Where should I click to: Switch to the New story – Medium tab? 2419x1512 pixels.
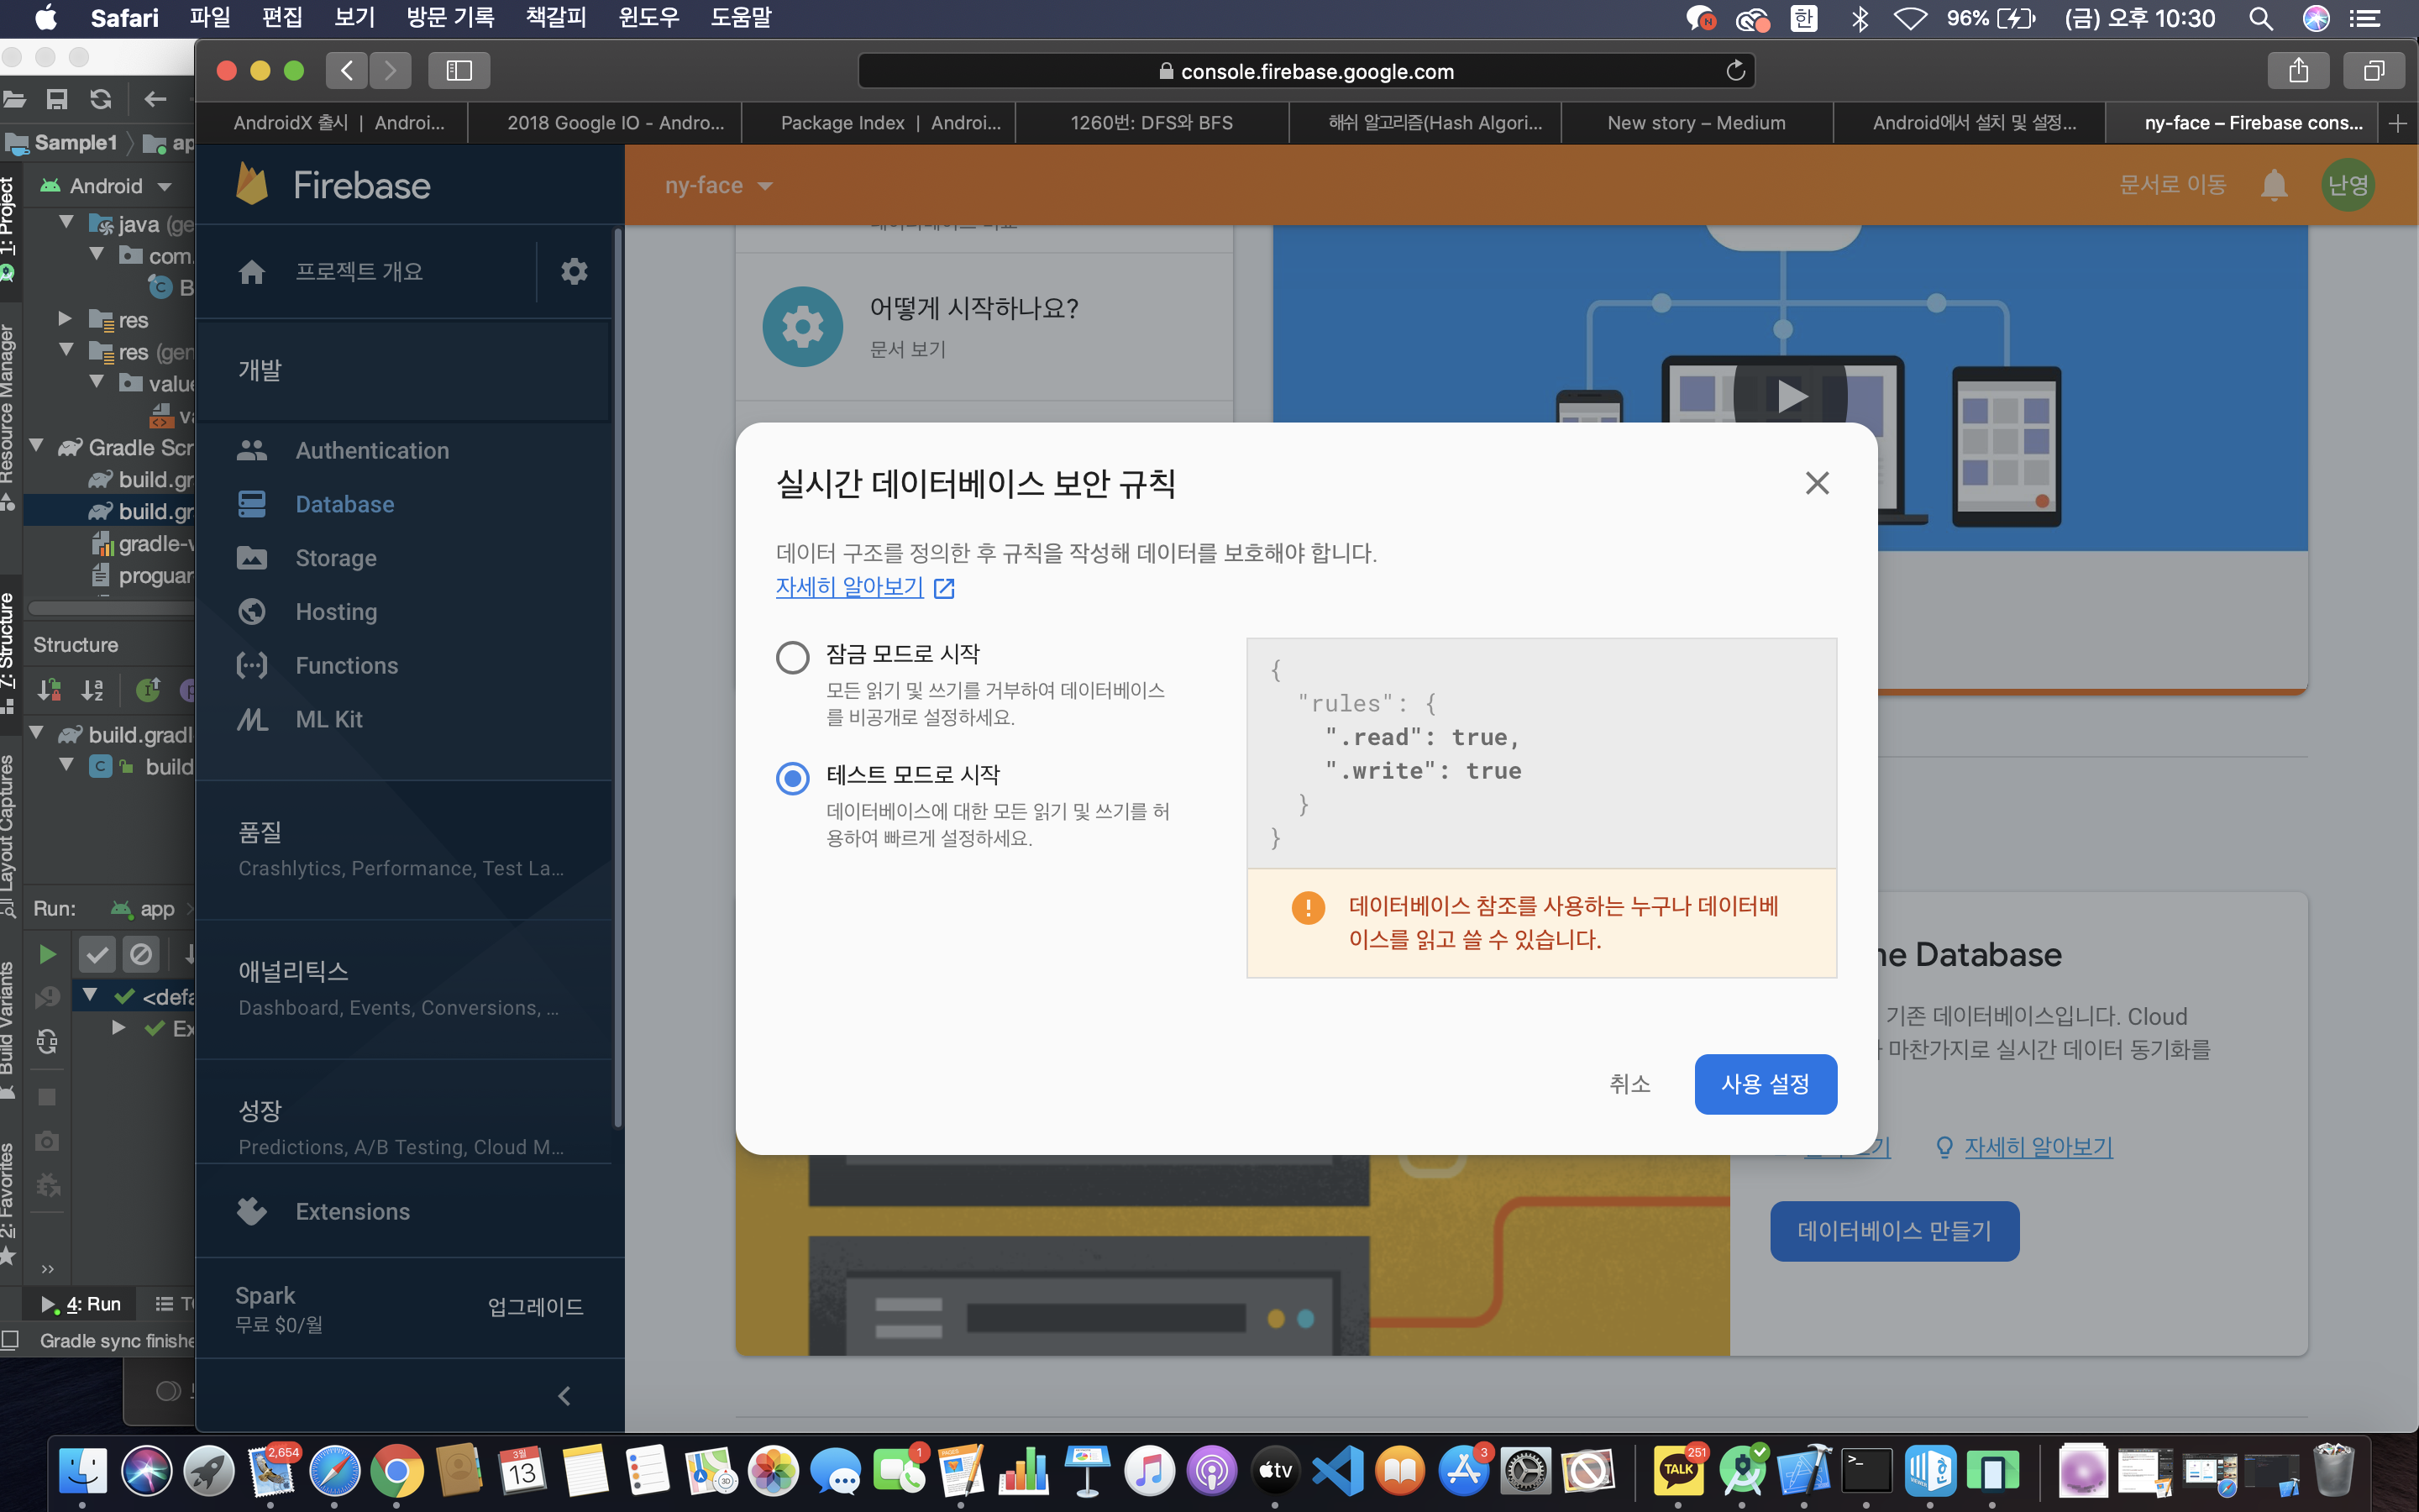click(1695, 123)
